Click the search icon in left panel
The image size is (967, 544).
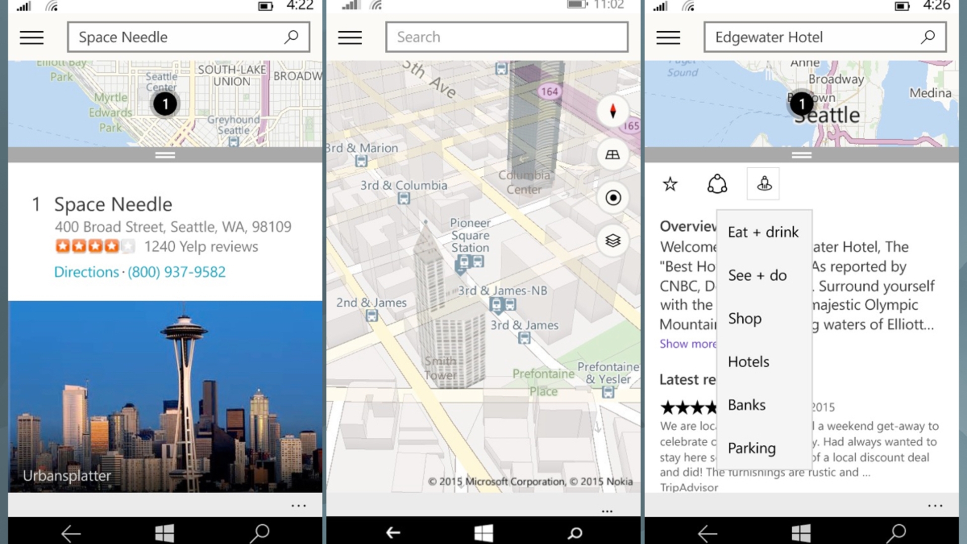[x=292, y=37]
